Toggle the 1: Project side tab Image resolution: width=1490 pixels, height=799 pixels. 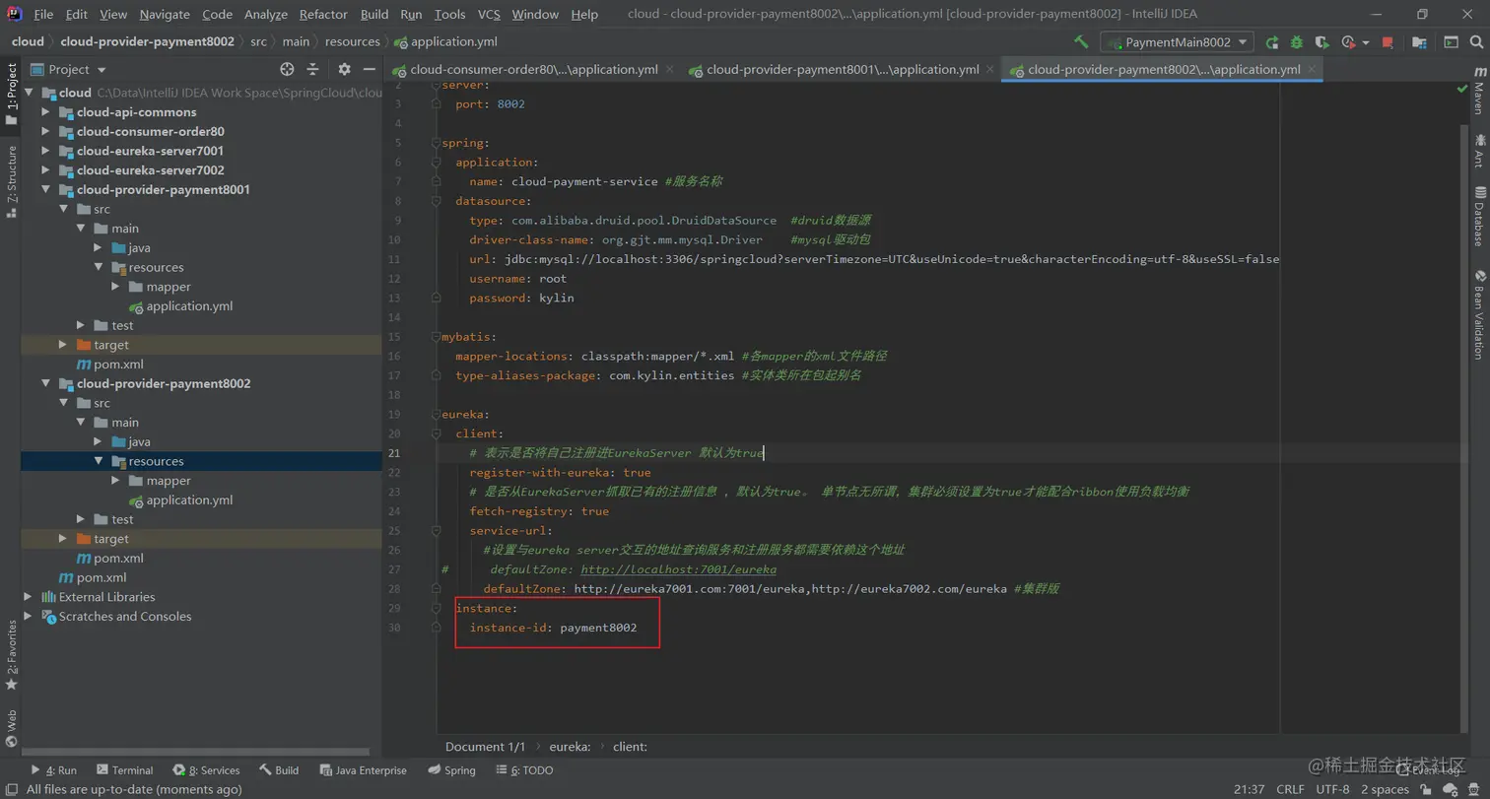click(x=11, y=94)
